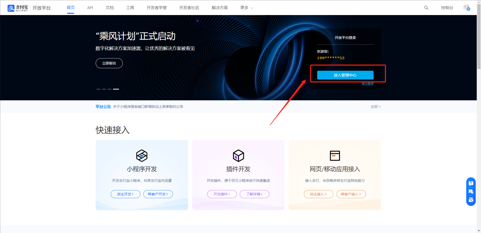Open 解决方案 in the navigation
This screenshot has height=233, width=481.
(220, 8)
